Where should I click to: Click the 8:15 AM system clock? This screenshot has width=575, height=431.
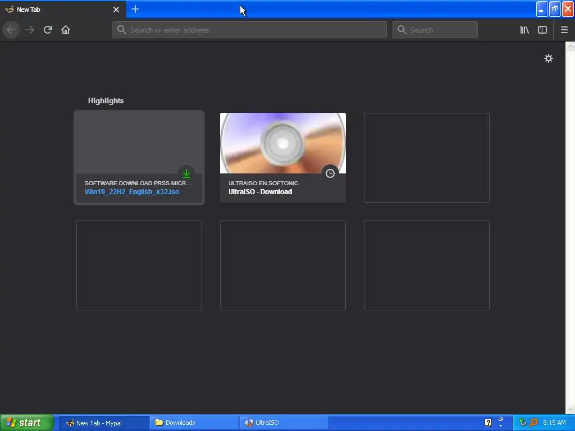(x=554, y=423)
